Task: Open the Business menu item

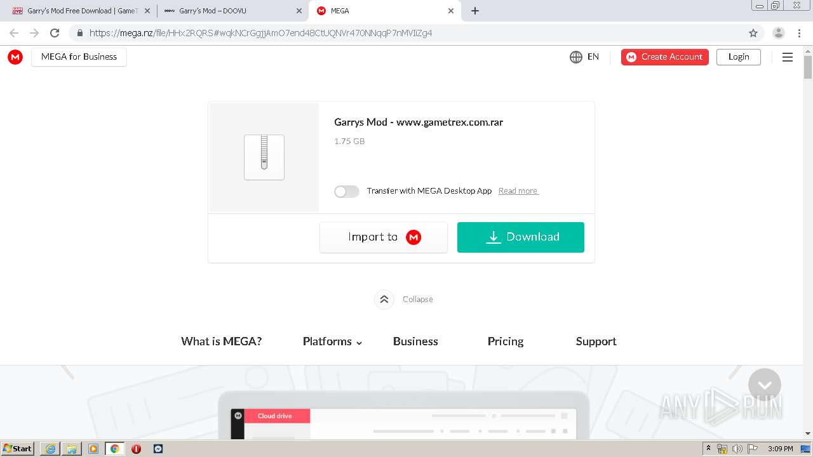Action: 415,341
